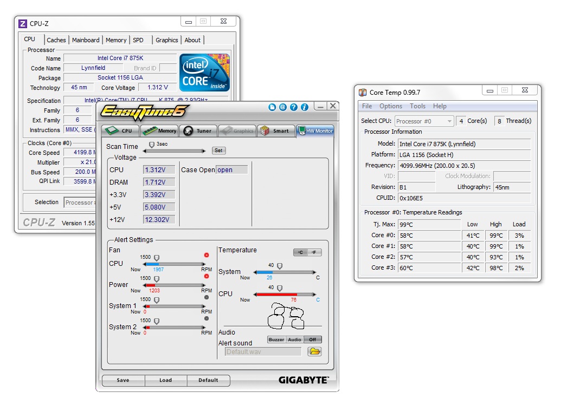Open the Selection processor dropdown in CPU-Z
Image resolution: width=567 pixels, height=418 pixels.
click(x=80, y=203)
